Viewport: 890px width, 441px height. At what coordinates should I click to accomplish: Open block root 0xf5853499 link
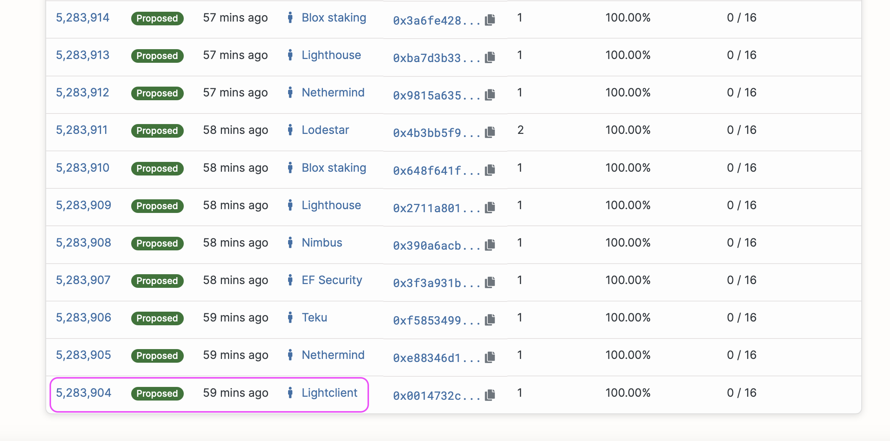point(427,320)
